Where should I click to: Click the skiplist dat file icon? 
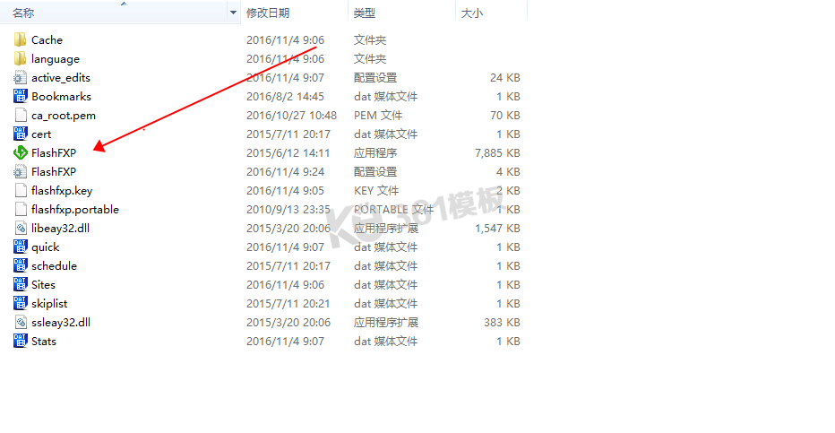[x=21, y=304]
